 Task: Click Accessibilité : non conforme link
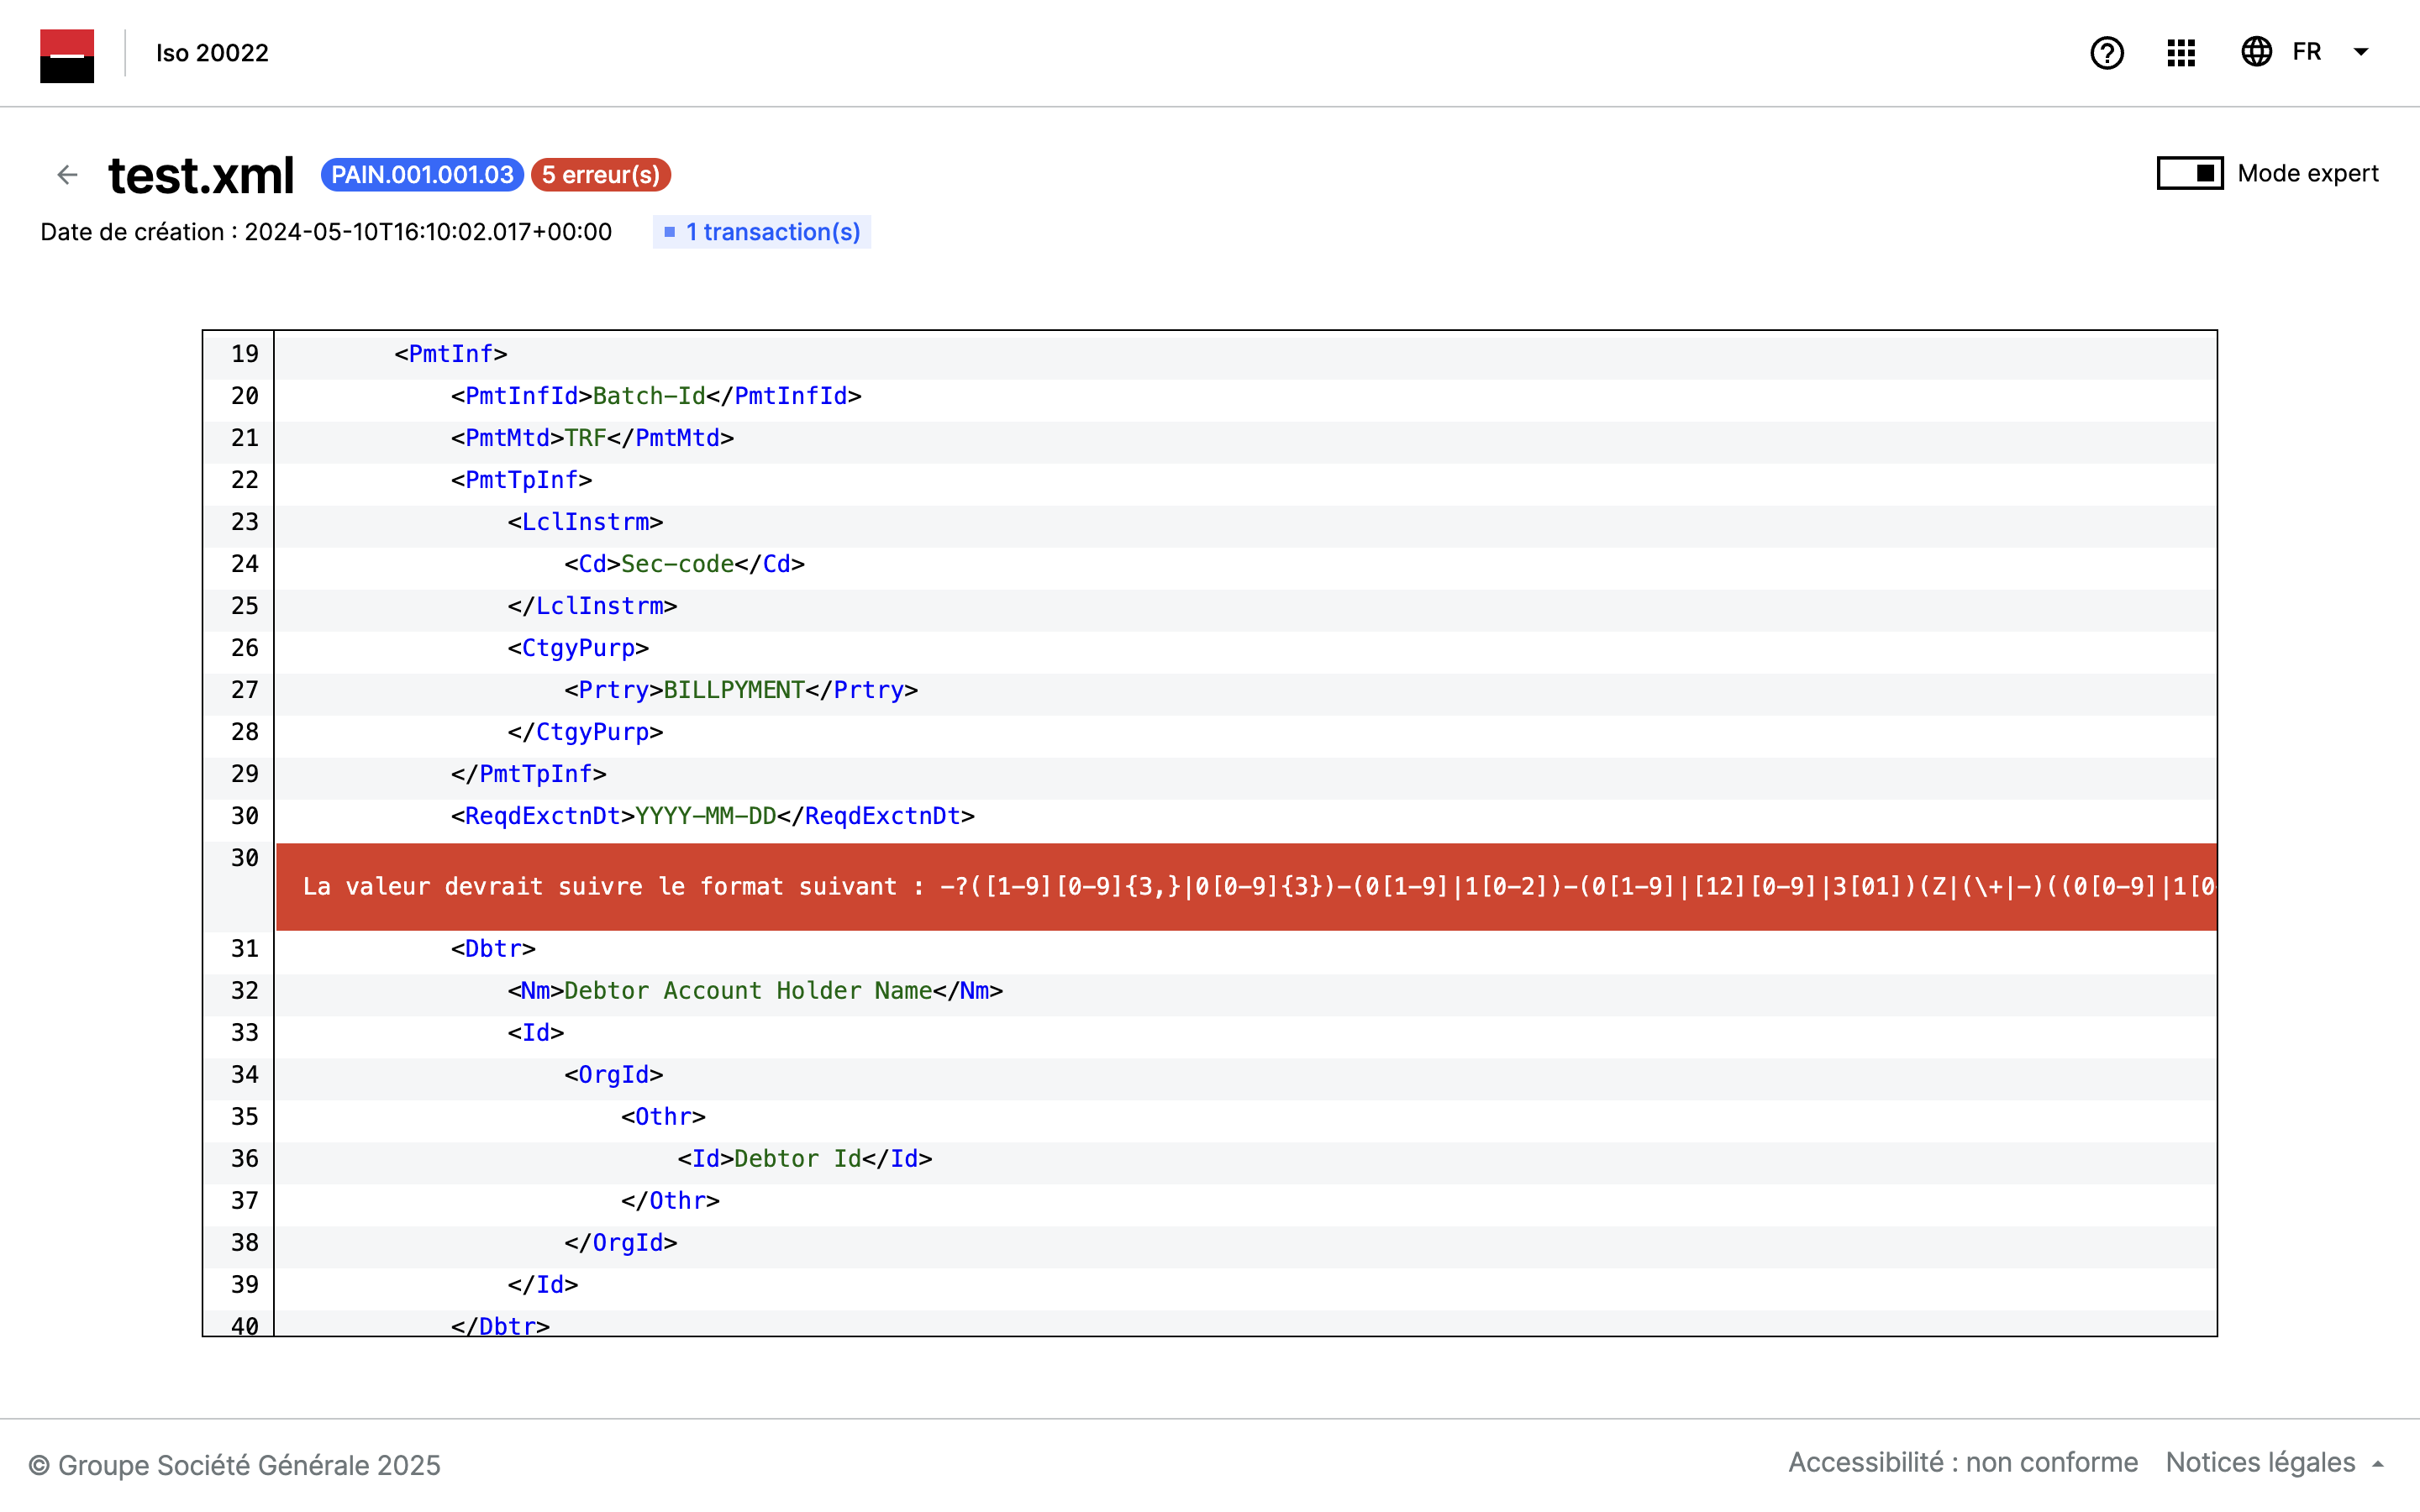[x=1962, y=1463]
